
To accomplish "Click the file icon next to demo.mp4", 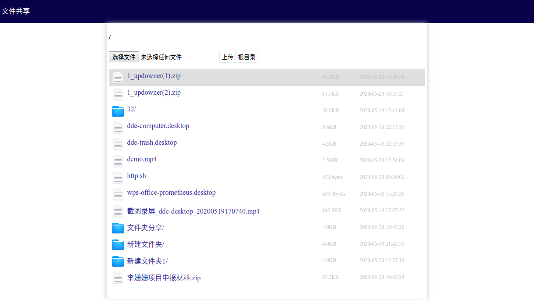I will 118,161.
